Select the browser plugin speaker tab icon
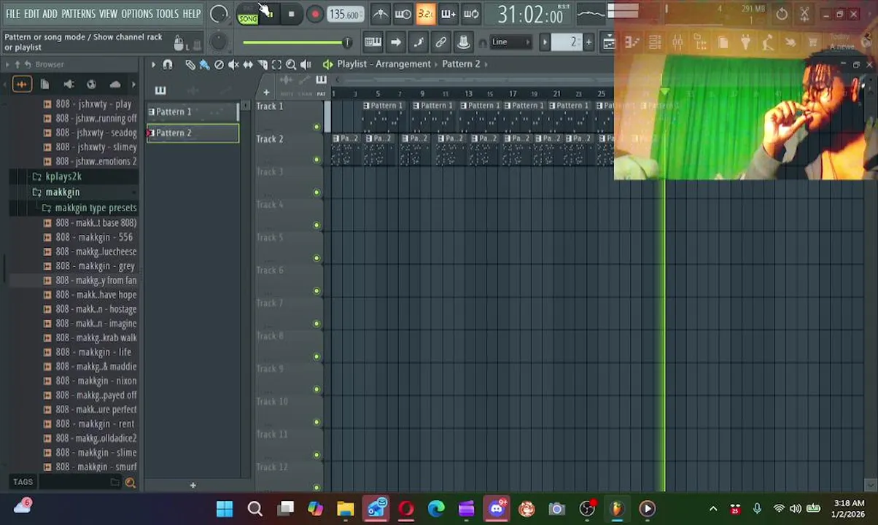 (69, 85)
